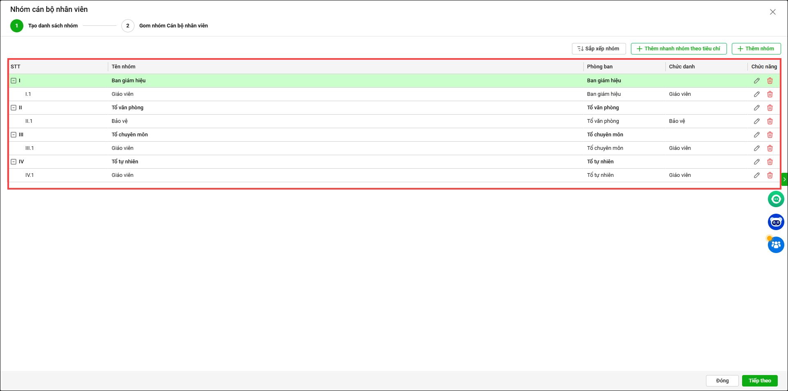
Task: Open the community people icon
Action: tap(775, 245)
